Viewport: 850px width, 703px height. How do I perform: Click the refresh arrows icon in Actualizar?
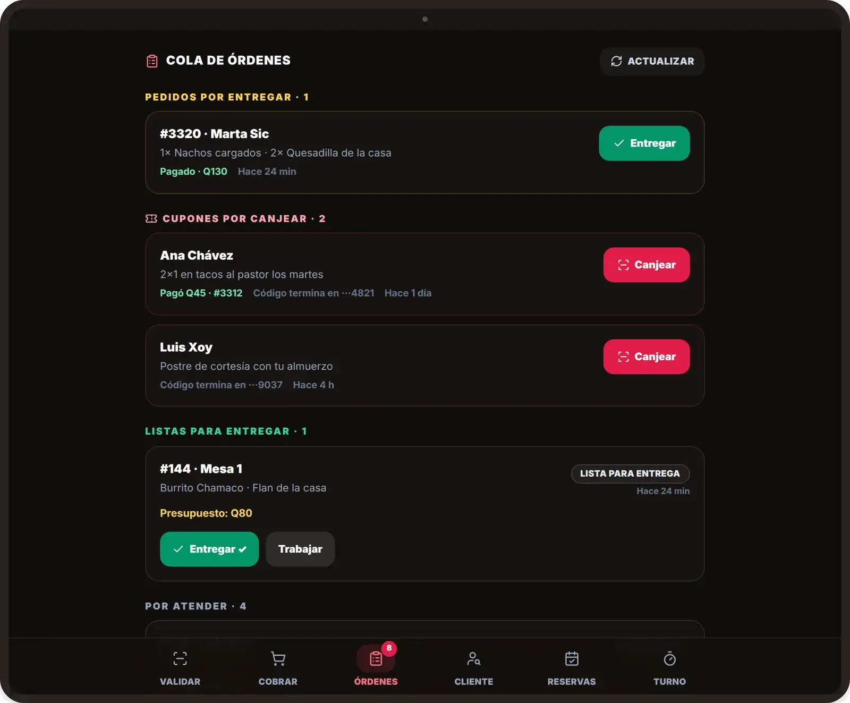point(616,61)
